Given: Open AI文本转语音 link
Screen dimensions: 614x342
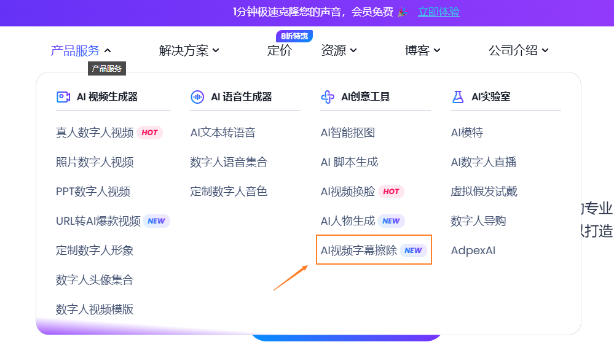Looking at the screenshot, I should click(x=222, y=133).
